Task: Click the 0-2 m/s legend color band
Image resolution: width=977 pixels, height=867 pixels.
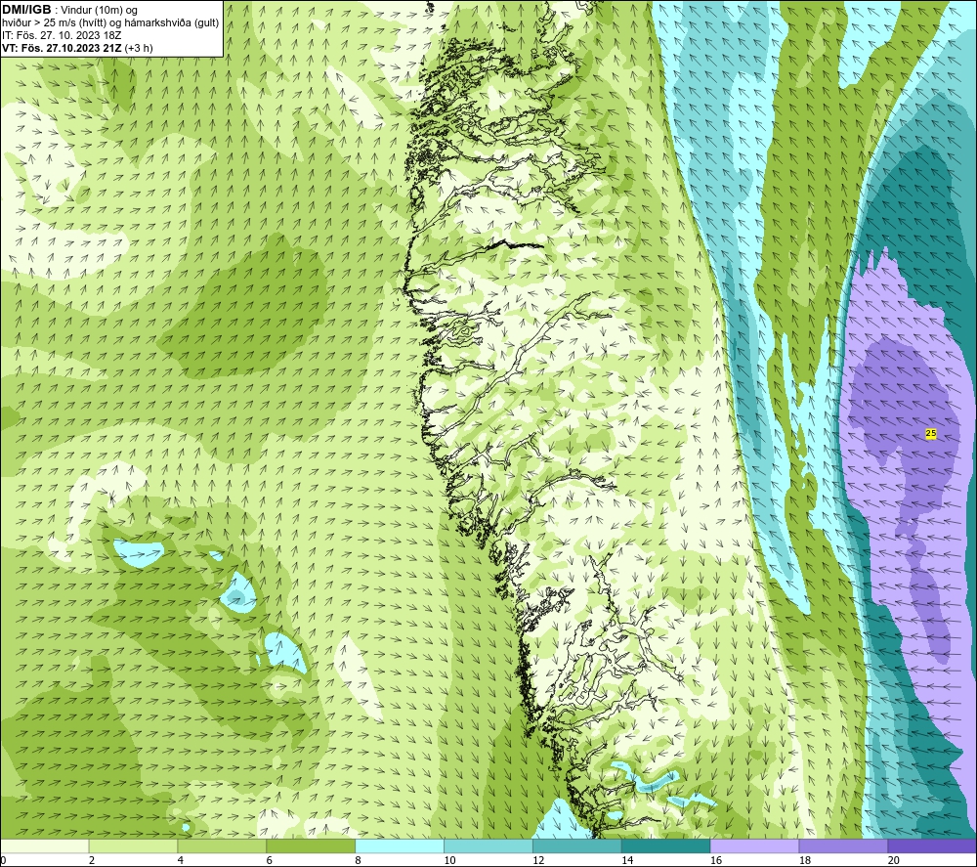Action: pos(45,845)
